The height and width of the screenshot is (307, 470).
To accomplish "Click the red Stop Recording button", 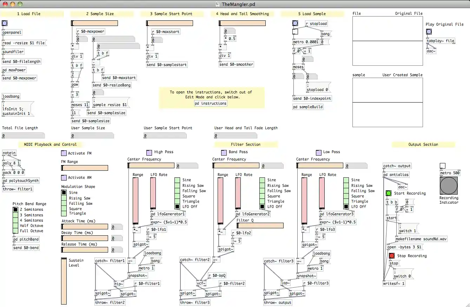I will coord(392,256).
